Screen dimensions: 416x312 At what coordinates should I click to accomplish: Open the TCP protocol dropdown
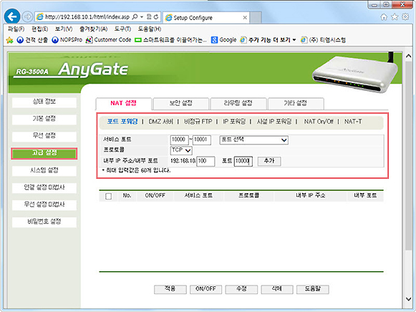(181, 150)
